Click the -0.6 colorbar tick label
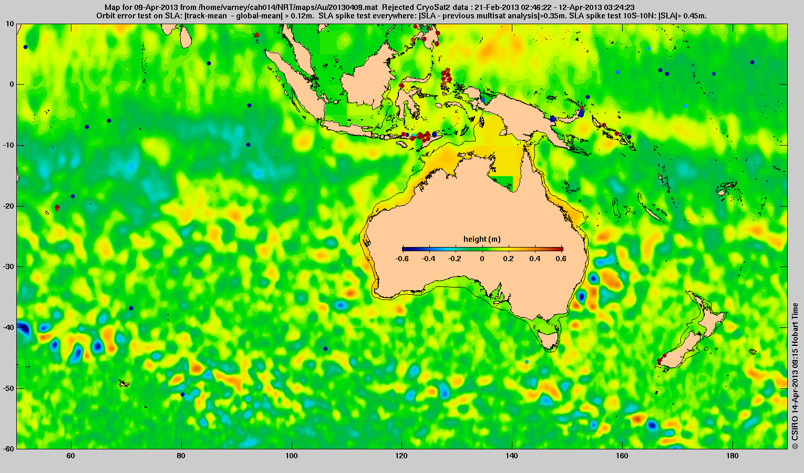Image resolution: width=804 pixels, height=473 pixels. pyautogui.click(x=402, y=259)
